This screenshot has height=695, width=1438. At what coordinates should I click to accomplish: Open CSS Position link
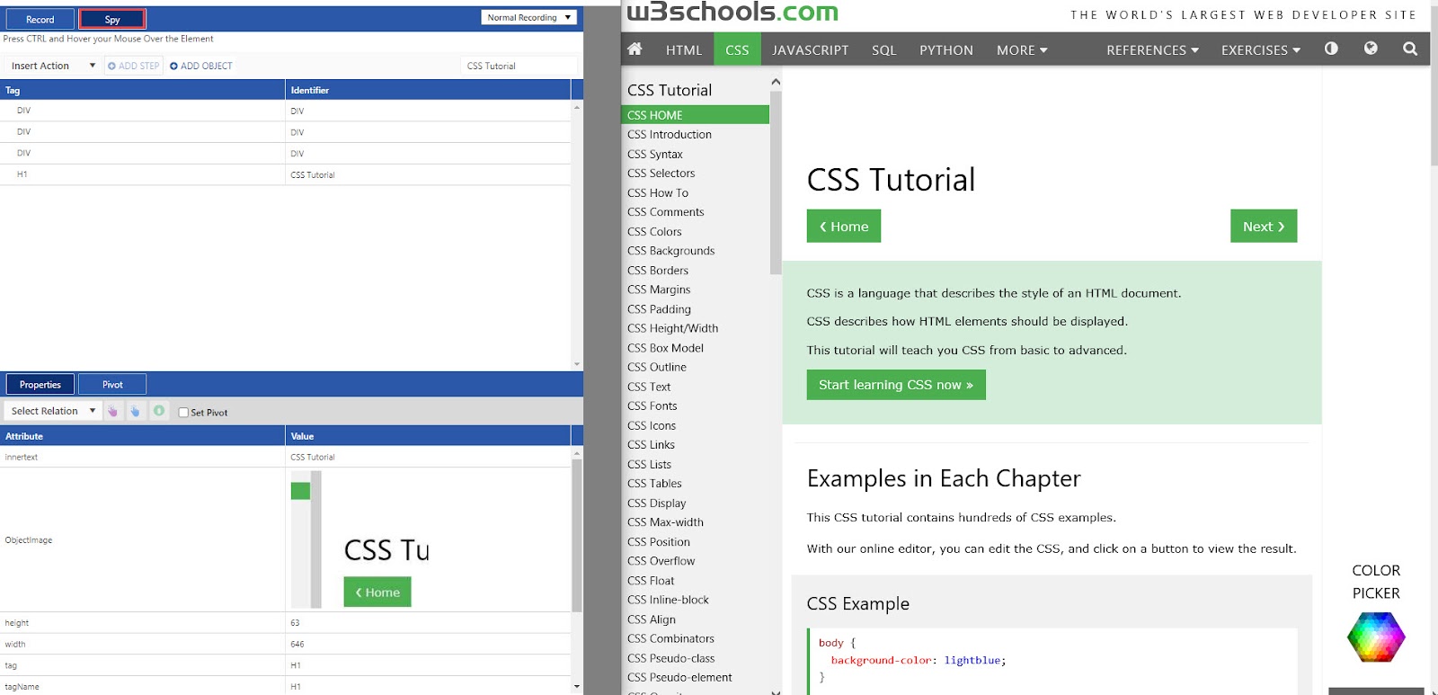pos(659,542)
